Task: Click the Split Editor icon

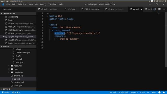Action: [159, 9]
